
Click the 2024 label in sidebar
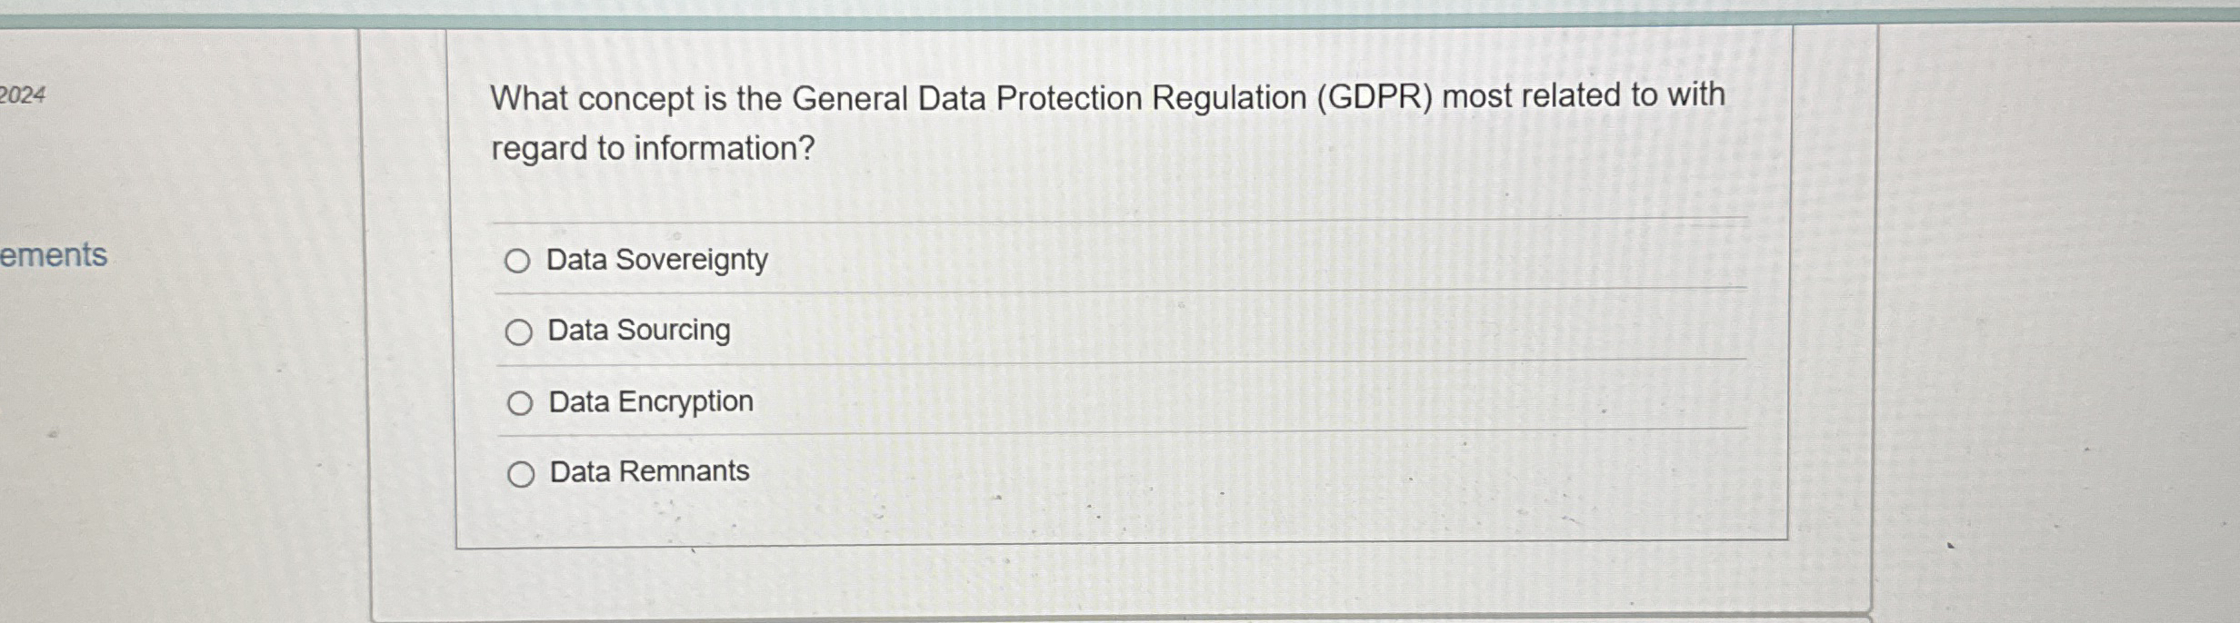[x=22, y=96]
